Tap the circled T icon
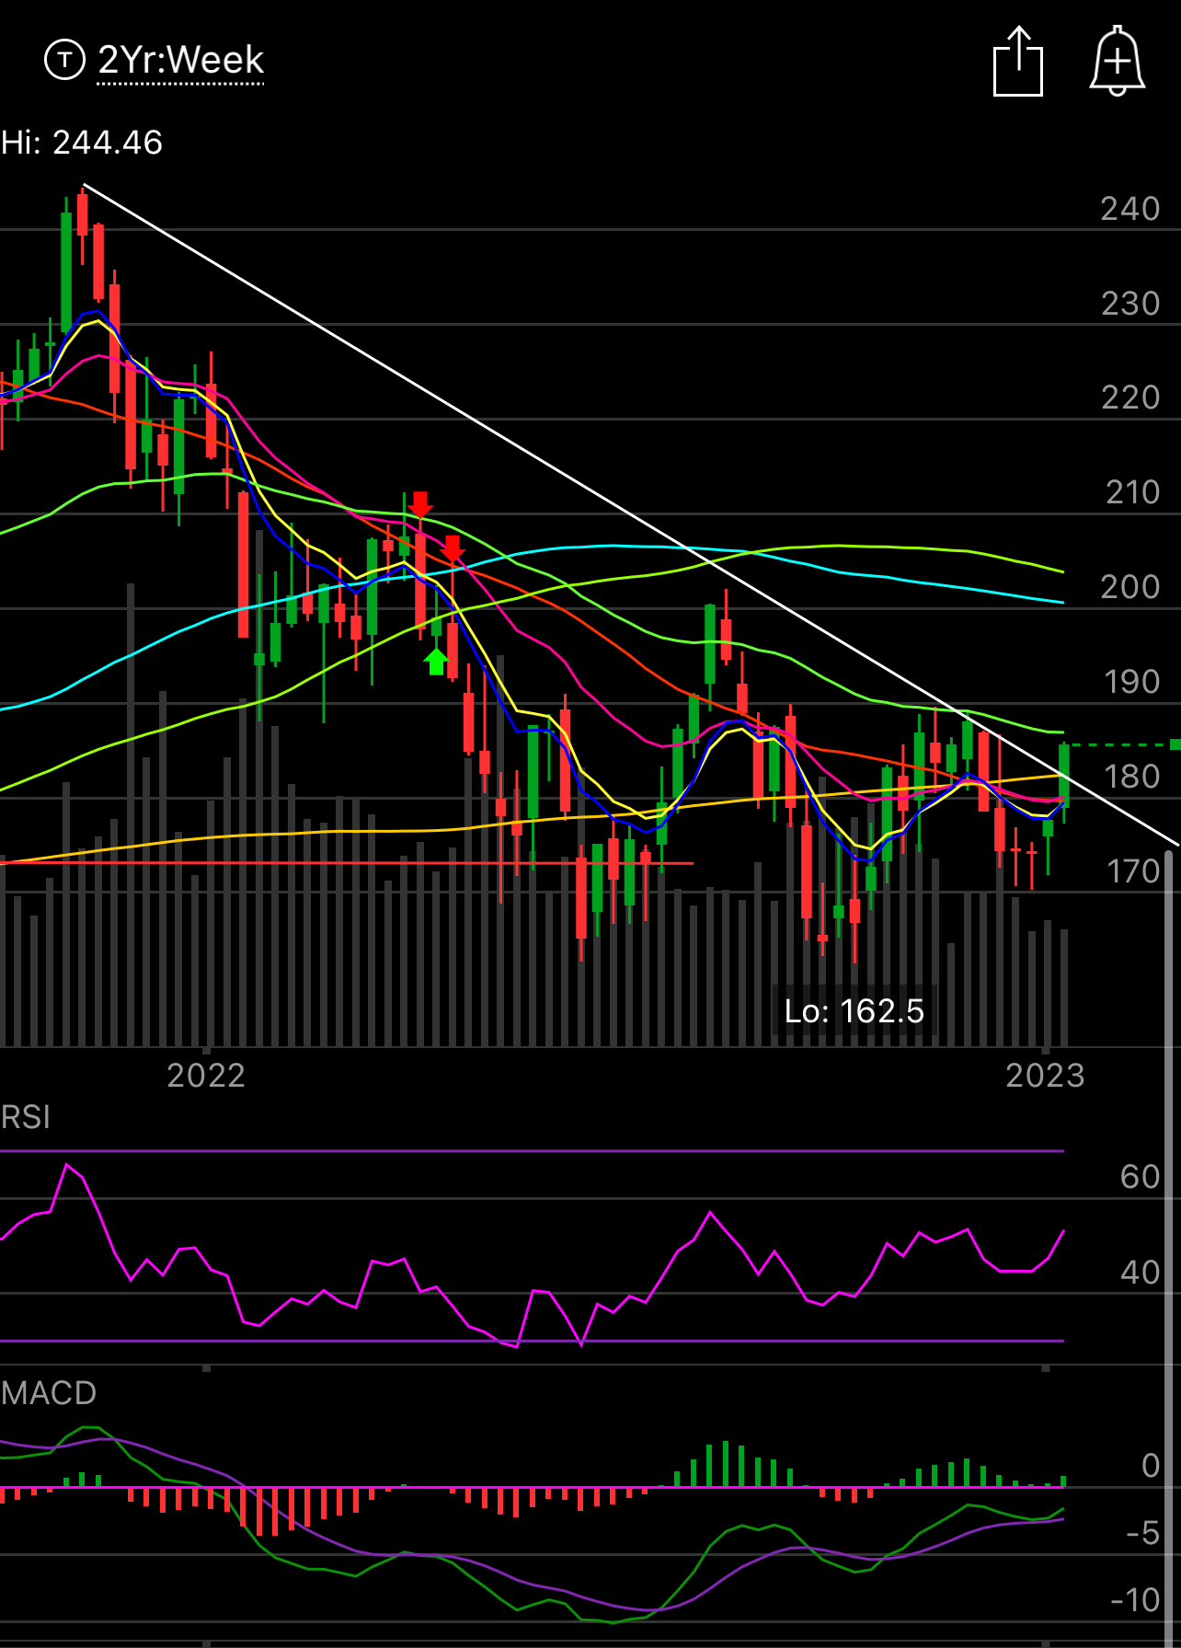1181x1648 pixels. pos(64,61)
